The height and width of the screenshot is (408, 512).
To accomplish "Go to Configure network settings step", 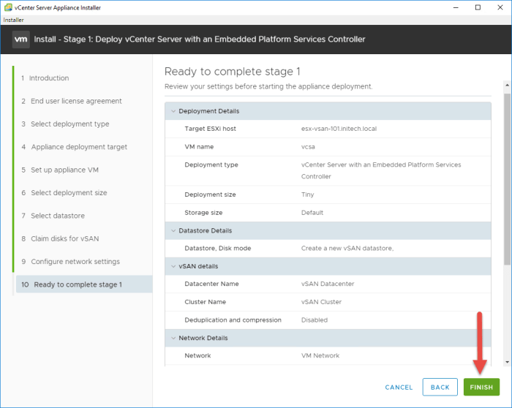I will 75,262.
